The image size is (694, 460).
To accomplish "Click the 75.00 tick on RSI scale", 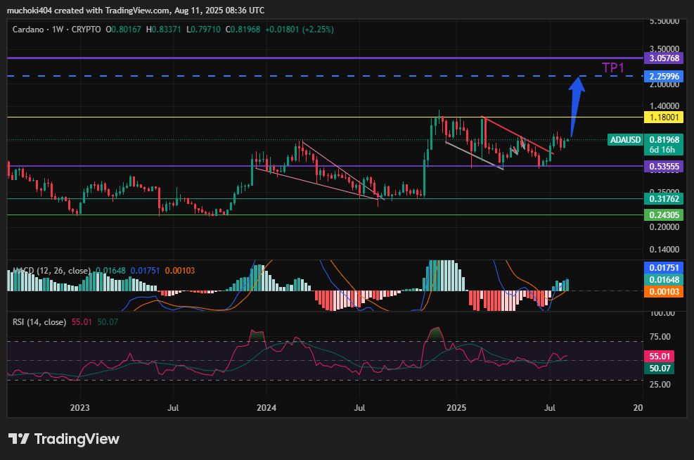I will tap(660, 336).
